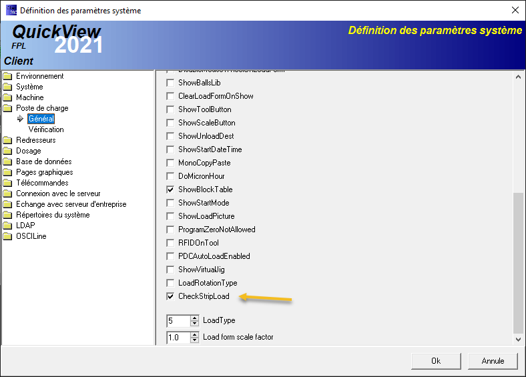Click the scrollbar up arrow

point(518,77)
